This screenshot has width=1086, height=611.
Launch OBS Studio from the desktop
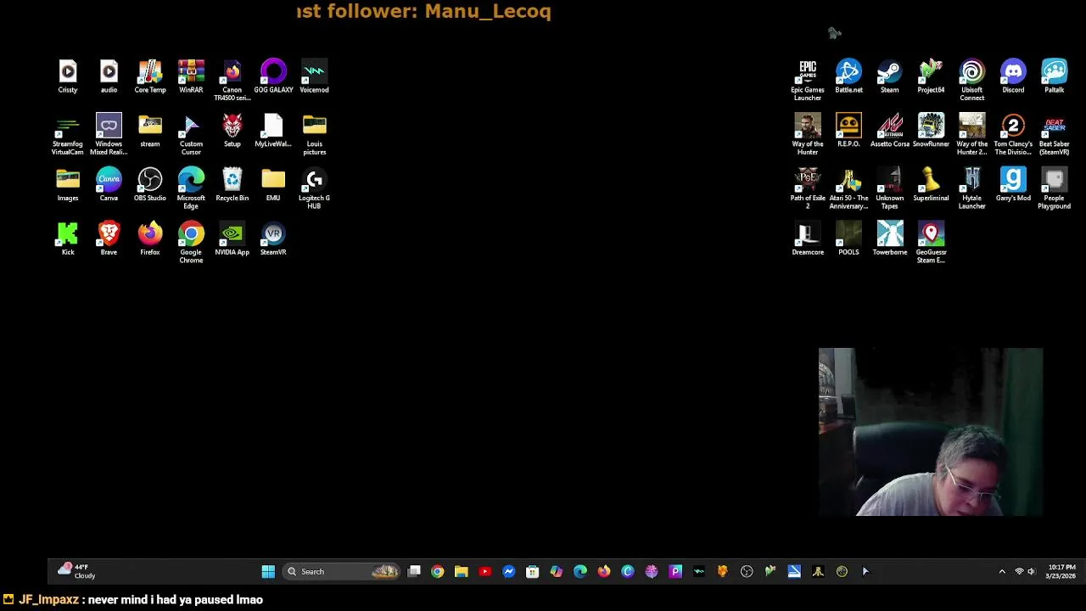(x=150, y=185)
